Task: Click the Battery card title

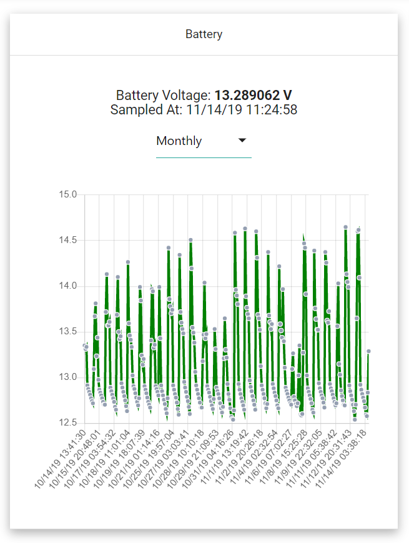Action: pos(204,34)
